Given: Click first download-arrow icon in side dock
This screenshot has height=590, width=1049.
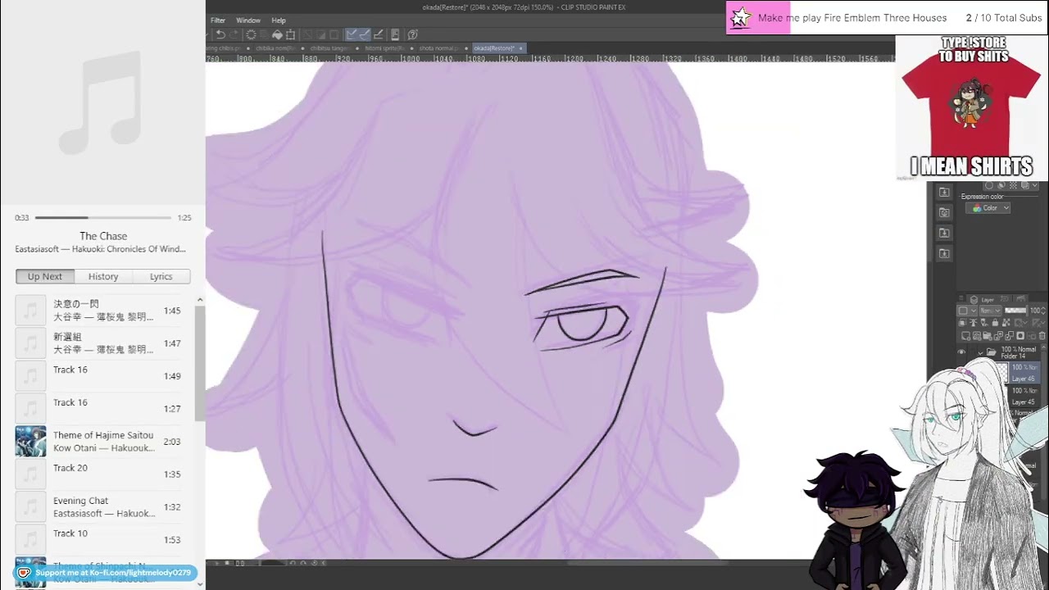Looking at the screenshot, I should (944, 192).
